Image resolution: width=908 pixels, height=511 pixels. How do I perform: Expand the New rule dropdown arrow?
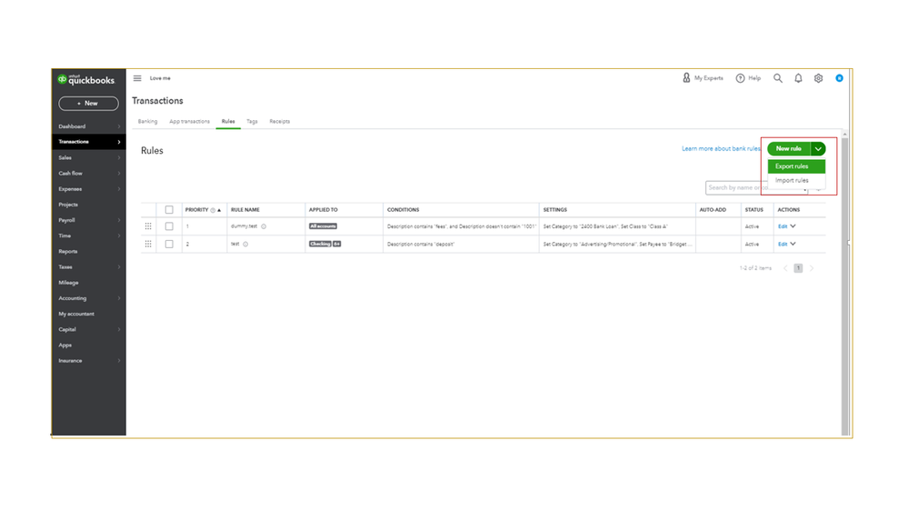(818, 149)
